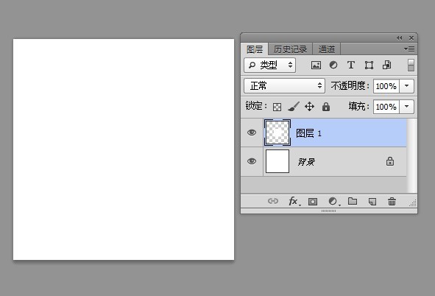Viewport: 435px width, 296px height.
Task: Open the 类型 filter type dropdown
Action: (269, 65)
